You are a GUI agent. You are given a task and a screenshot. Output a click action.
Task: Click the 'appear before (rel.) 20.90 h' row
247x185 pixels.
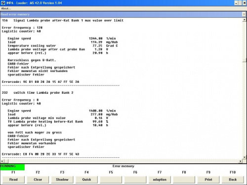pyautogui.click(x=58, y=53)
